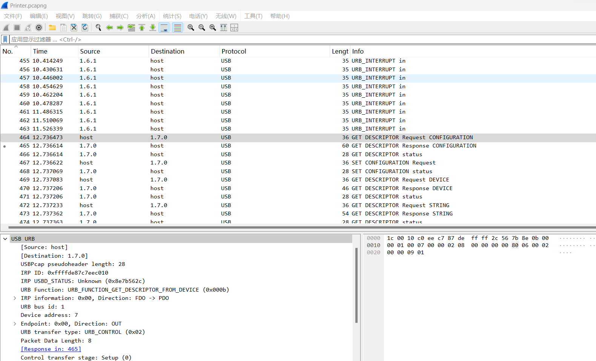The image size is (596, 361).
Task: Open the 编辑(E) menu
Action: coord(39,16)
